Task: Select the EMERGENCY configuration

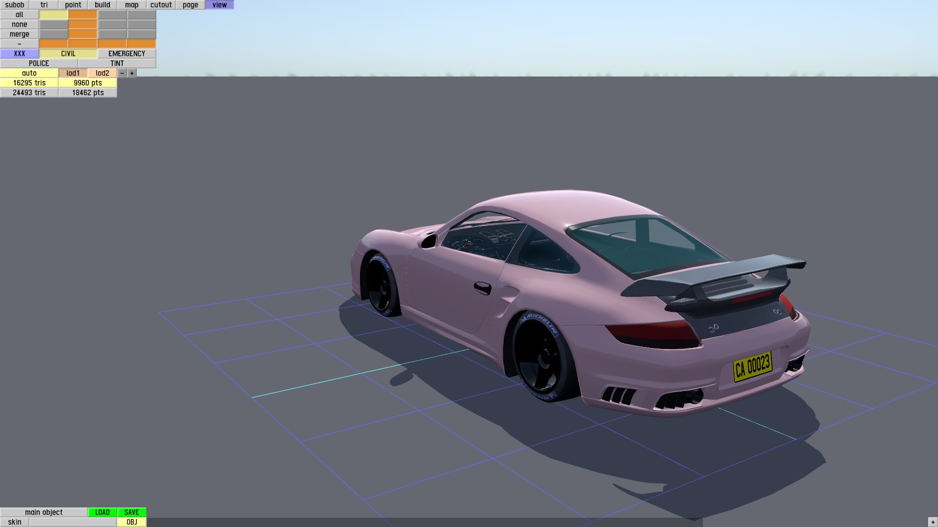Action: click(x=127, y=54)
